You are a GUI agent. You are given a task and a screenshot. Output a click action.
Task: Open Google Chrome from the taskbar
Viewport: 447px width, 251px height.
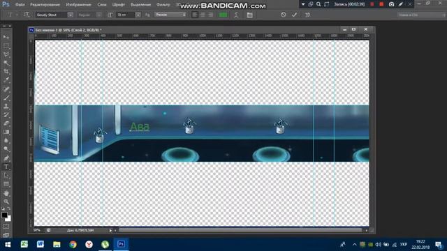73,245
